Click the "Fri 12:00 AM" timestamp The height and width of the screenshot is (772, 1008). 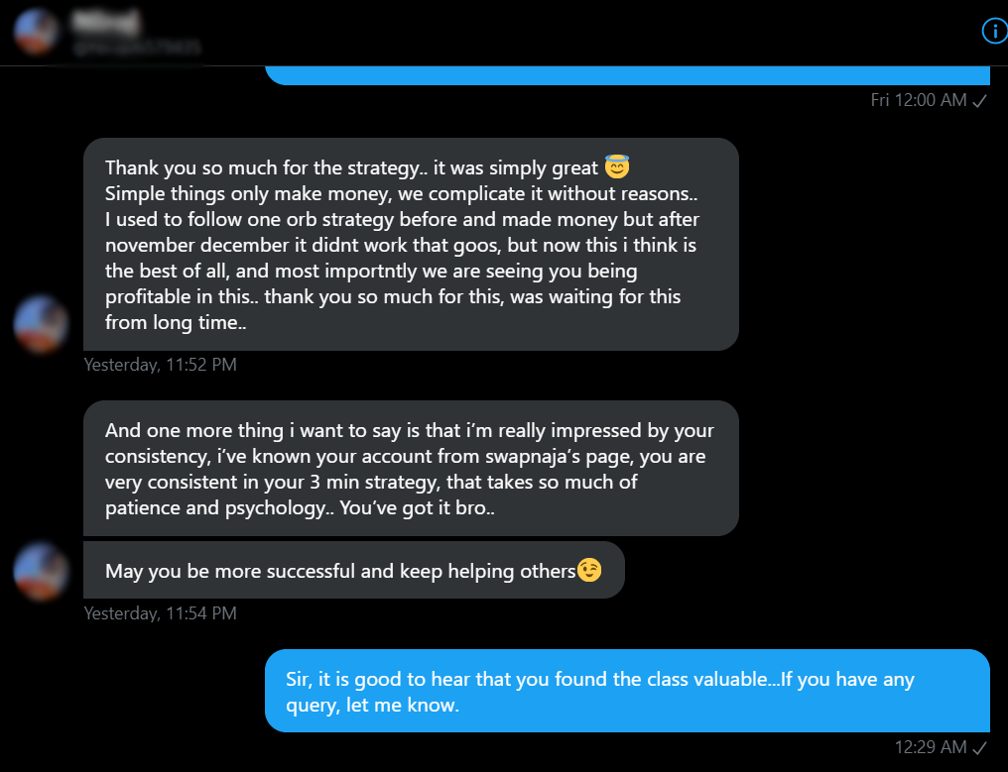point(918,100)
